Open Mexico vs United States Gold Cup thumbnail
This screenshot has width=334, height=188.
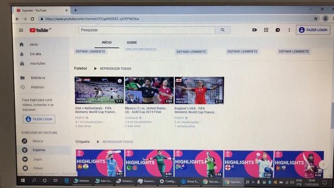click(x=149, y=90)
